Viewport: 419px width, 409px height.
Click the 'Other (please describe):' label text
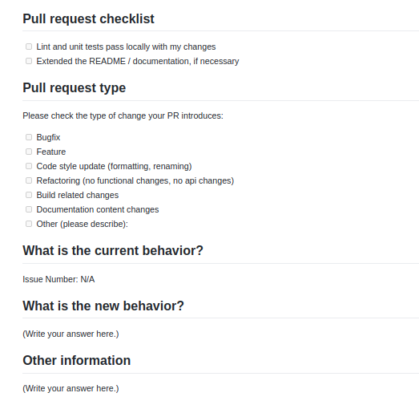(83, 225)
